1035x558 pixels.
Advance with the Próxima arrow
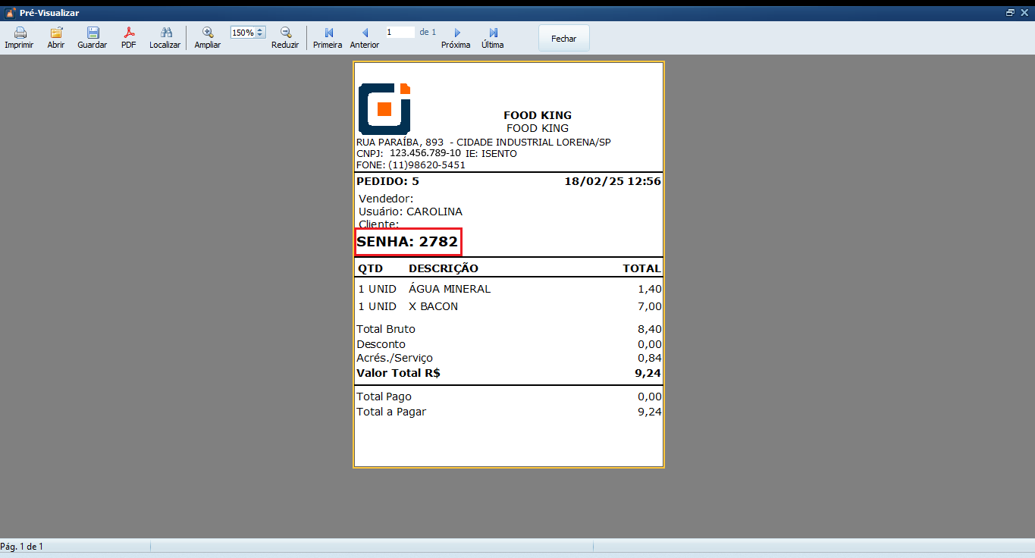point(456,33)
